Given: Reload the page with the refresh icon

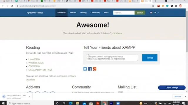Looking at the screenshot, I should pyautogui.click(x=12, y=6).
